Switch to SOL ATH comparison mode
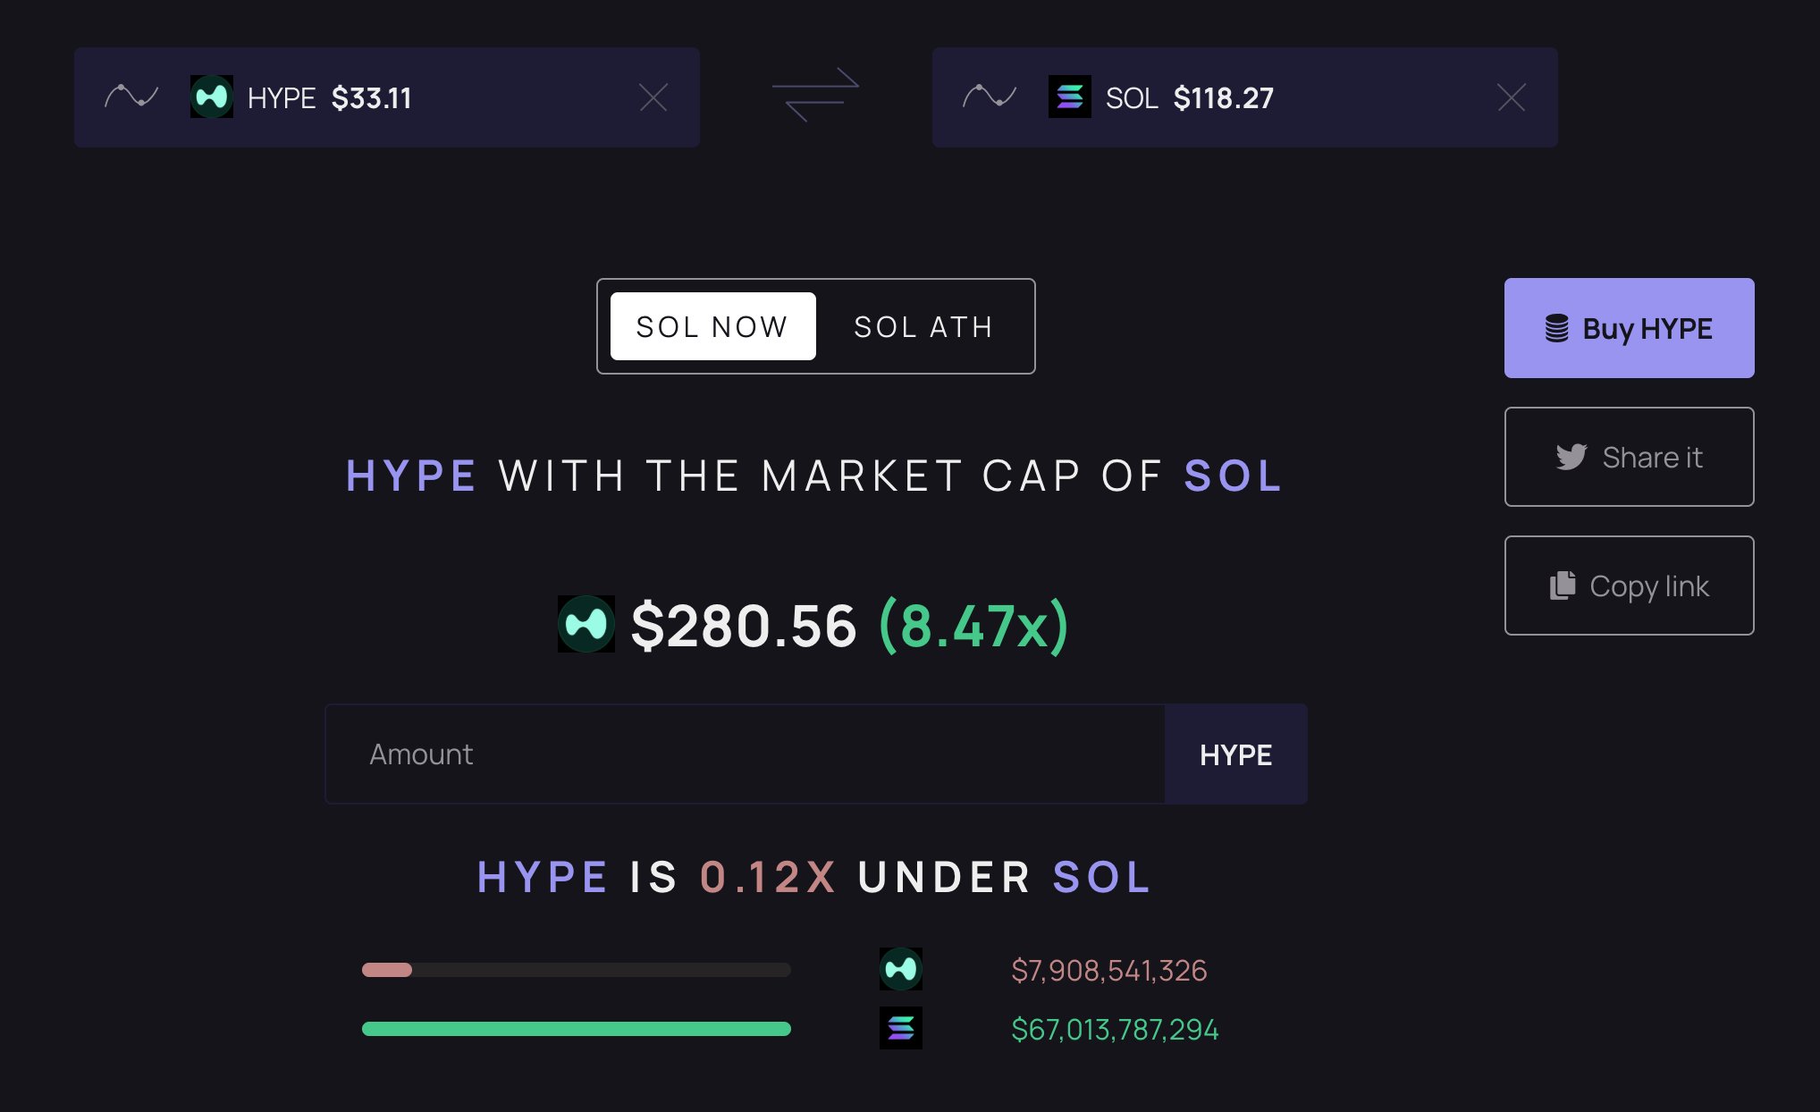The image size is (1820, 1112). click(923, 326)
